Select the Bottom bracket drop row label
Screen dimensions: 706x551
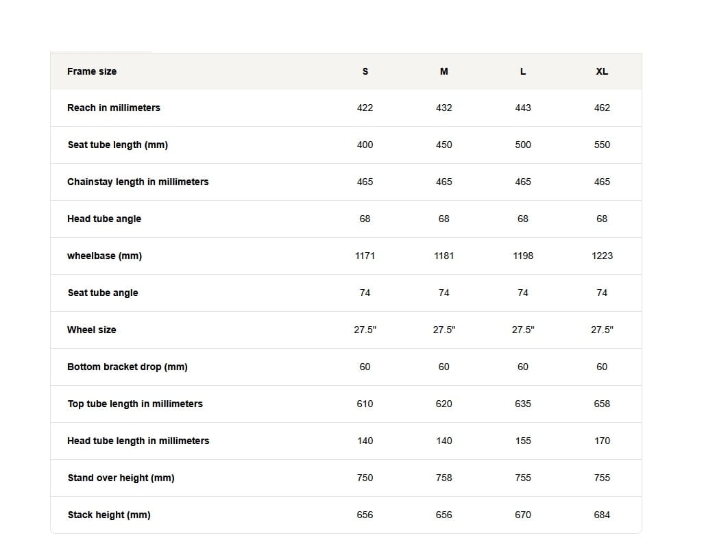click(127, 367)
